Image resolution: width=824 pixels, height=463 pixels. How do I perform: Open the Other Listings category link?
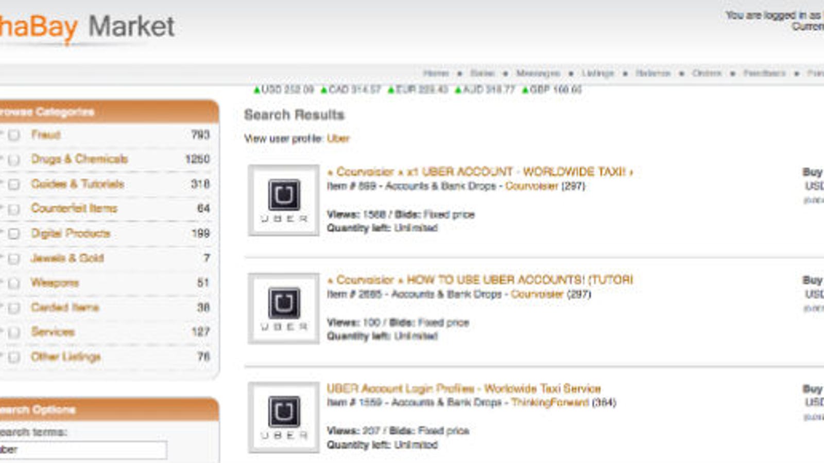click(x=65, y=357)
